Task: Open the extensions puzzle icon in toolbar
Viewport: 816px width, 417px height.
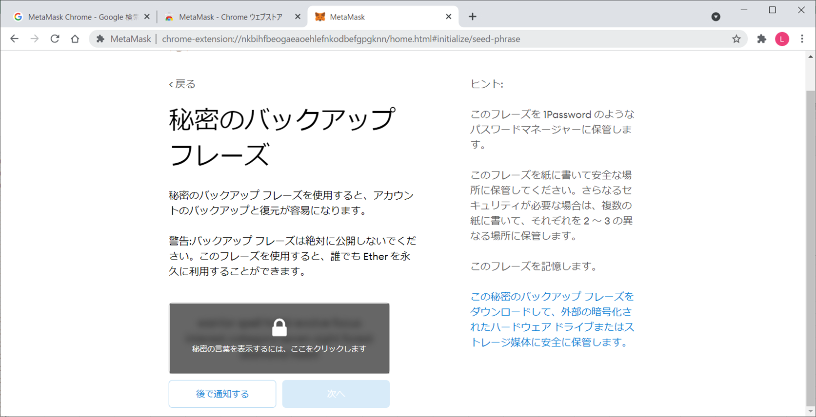Action: point(761,39)
